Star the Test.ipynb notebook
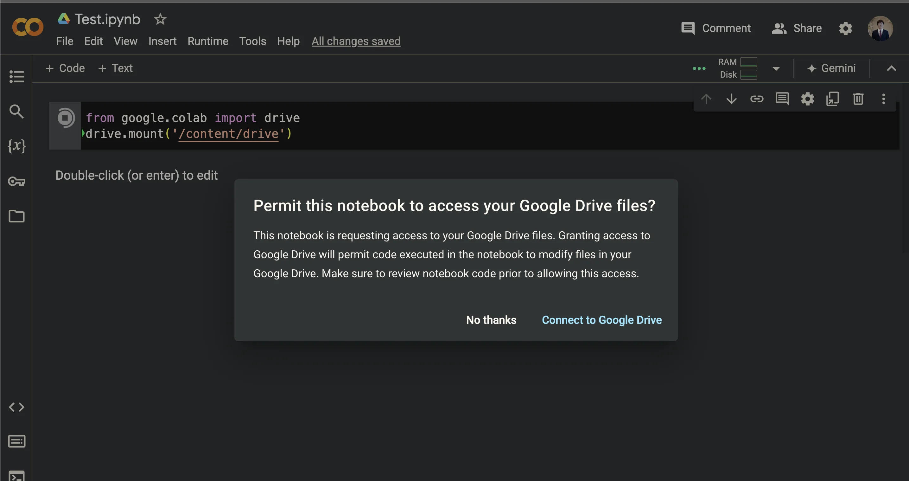909x481 pixels. click(160, 19)
